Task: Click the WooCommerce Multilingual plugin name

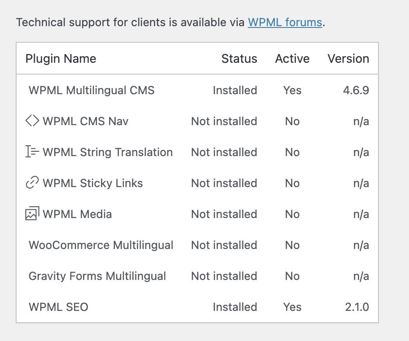Action: (101, 245)
